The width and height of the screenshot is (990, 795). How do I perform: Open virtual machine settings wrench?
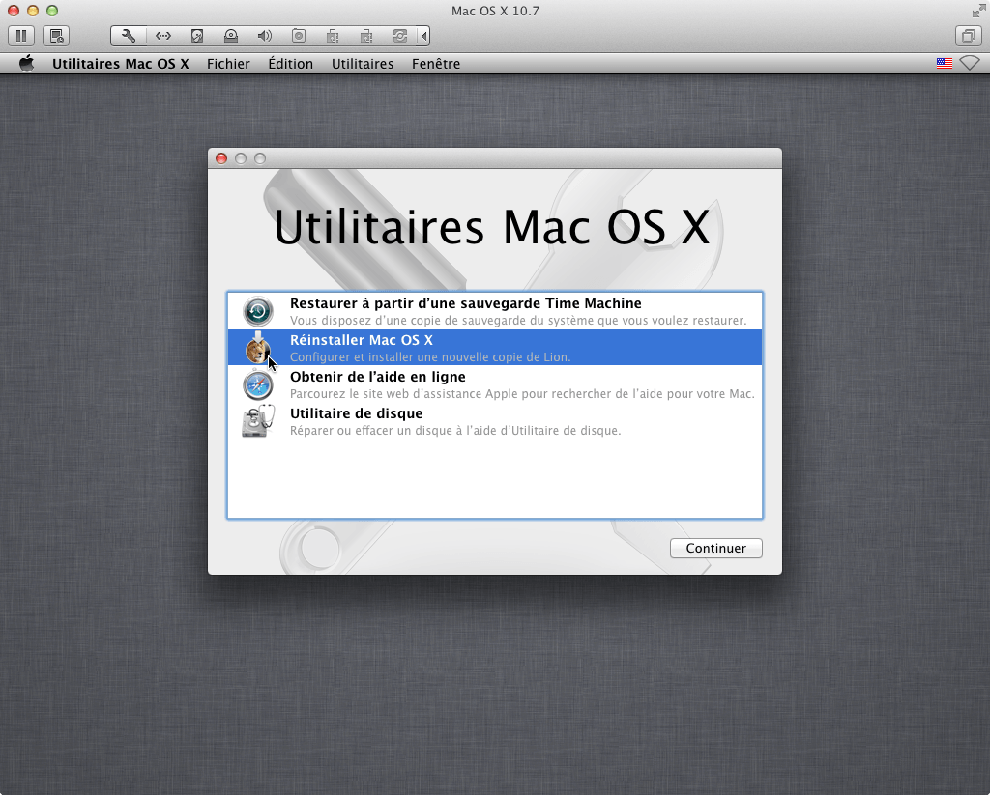click(129, 36)
